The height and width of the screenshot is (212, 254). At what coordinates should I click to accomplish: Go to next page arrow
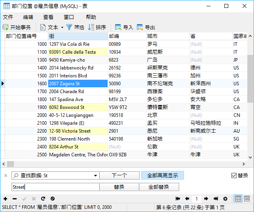[206, 199]
